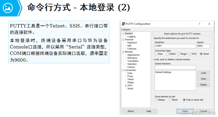Collapse the Terminal tree node

tap(123, 40)
